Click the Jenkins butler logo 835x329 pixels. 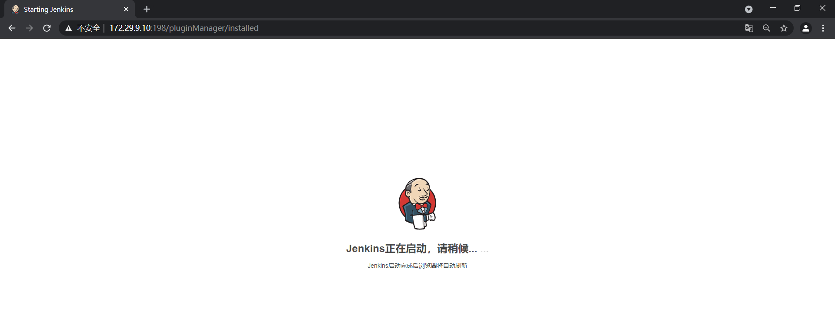417,203
